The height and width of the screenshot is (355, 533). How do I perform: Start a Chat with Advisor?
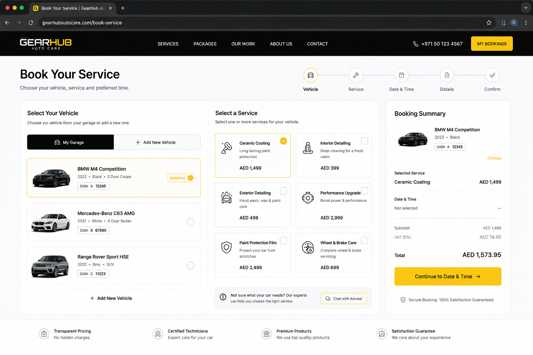pyautogui.click(x=344, y=298)
